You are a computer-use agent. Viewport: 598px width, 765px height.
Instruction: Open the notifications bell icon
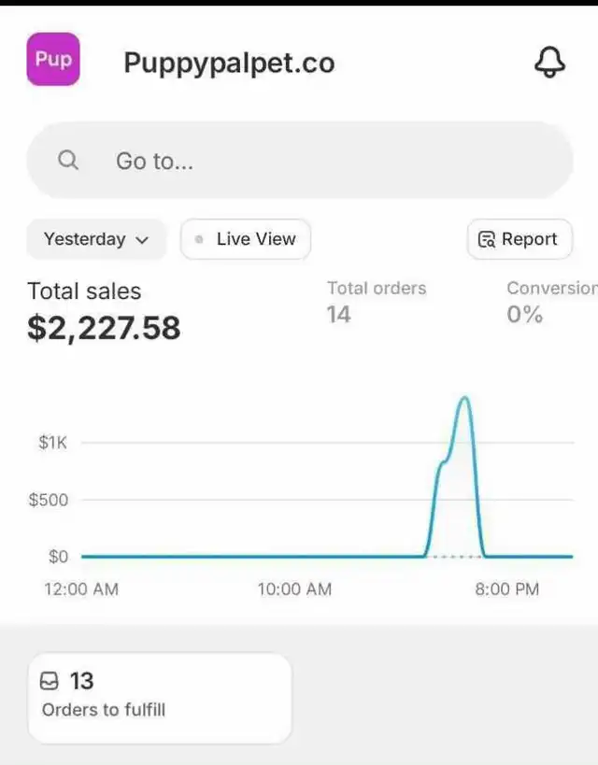[x=549, y=62]
